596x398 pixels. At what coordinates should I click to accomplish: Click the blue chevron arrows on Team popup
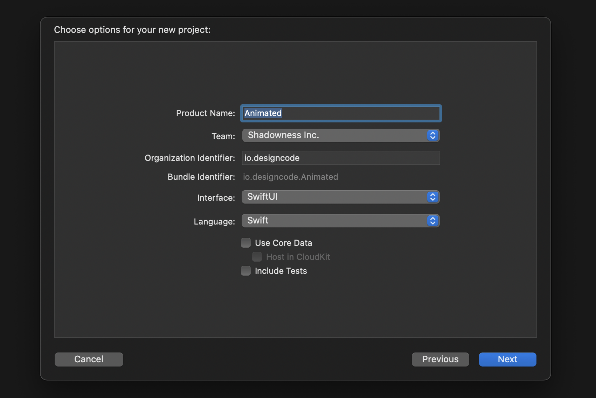433,135
